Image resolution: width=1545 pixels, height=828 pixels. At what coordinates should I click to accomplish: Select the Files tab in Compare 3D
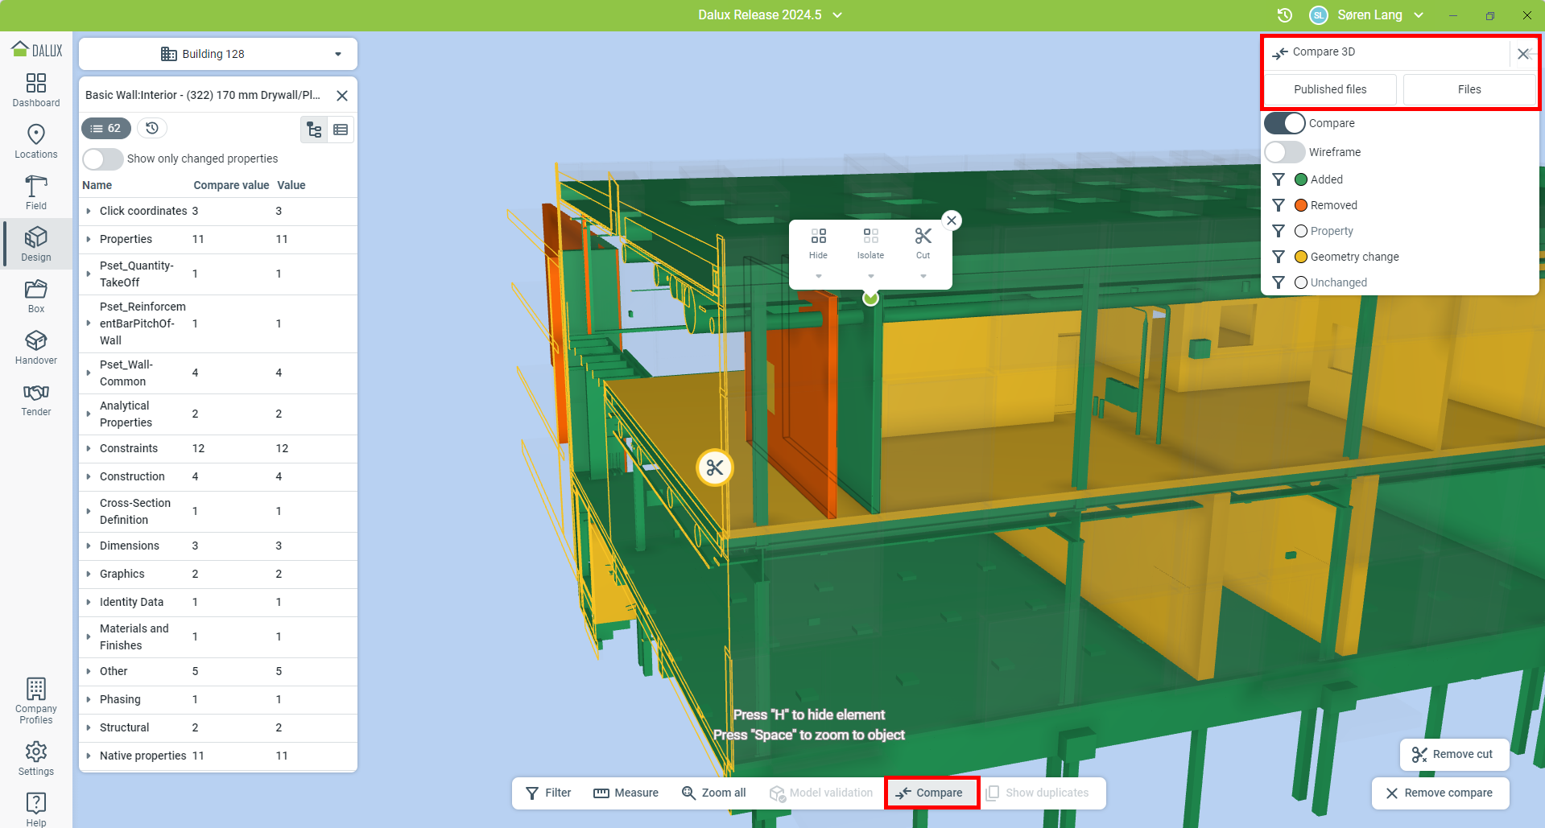click(x=1469, y=89)
